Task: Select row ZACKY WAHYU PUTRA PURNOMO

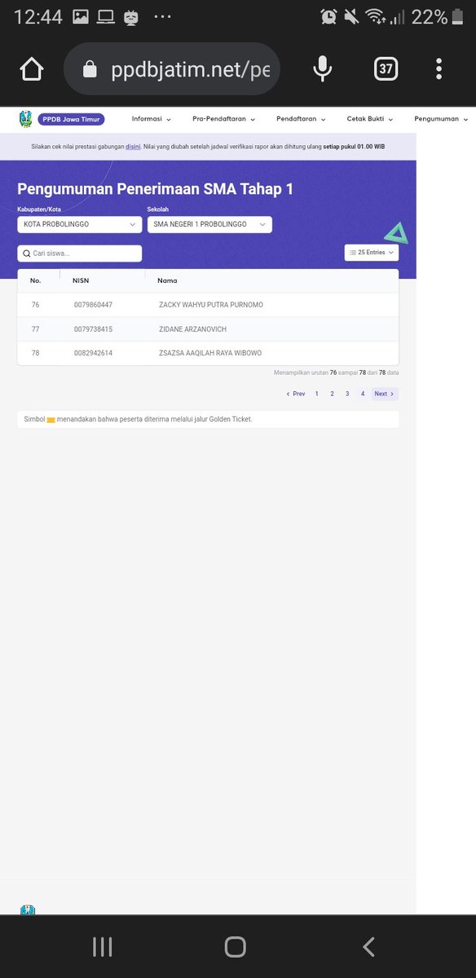Action: point(208,305)
